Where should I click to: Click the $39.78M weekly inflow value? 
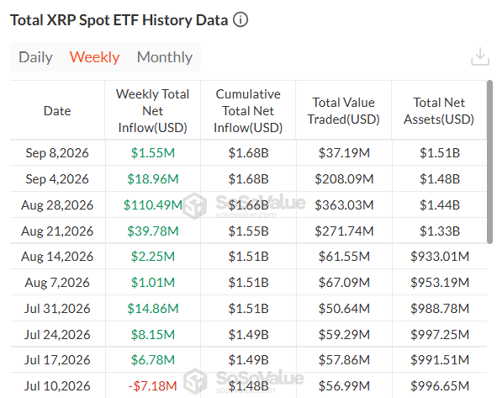coord(153,231)
